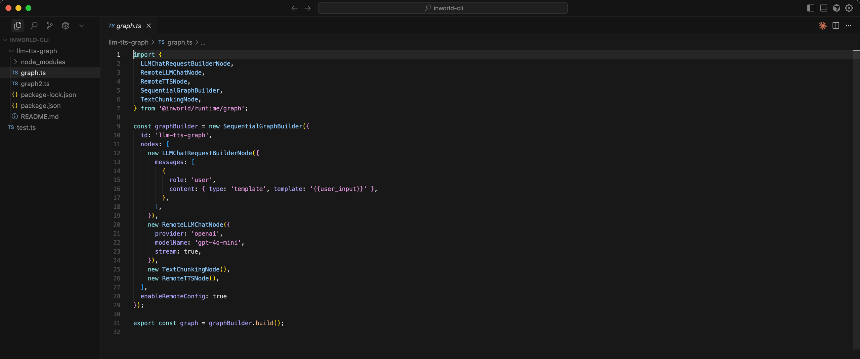This screenshot has width=860, height=359.
Task: Expand the node_modules folder
Action: point(15,62)
